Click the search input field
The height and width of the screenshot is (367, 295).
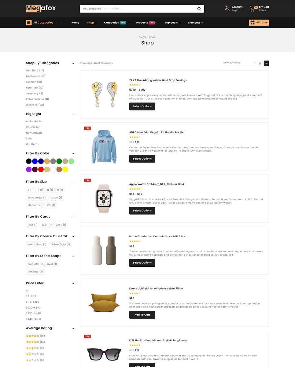coord(153,9)
